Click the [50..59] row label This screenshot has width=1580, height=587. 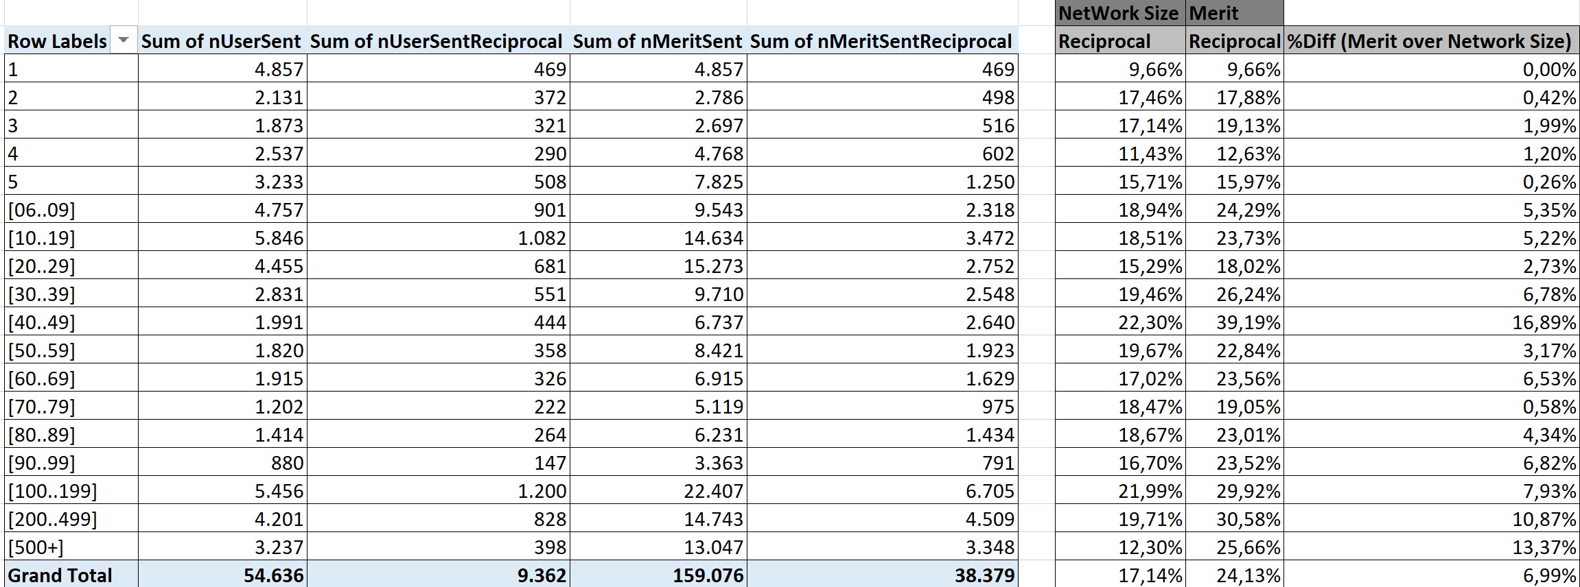point(71,350)
